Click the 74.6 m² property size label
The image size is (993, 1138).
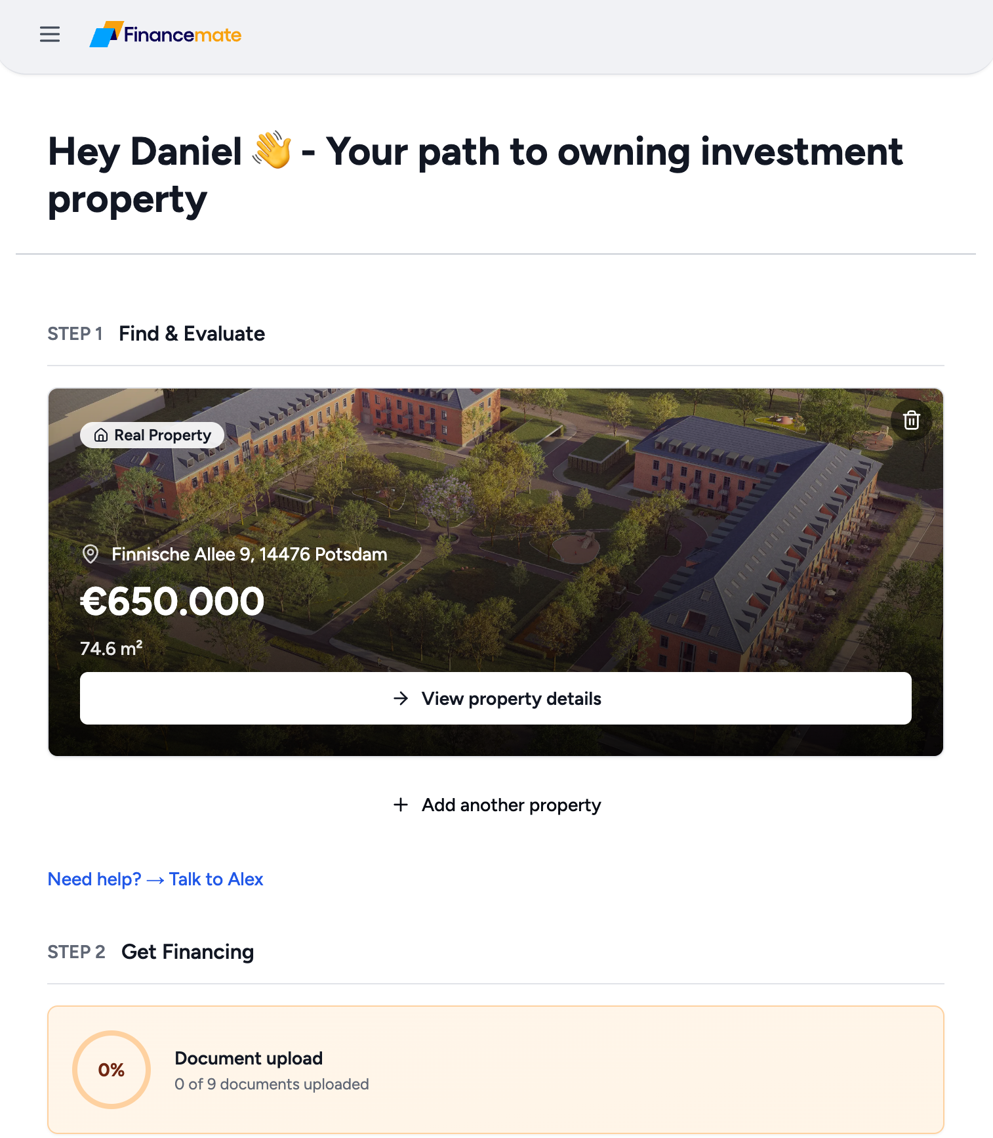111,648
